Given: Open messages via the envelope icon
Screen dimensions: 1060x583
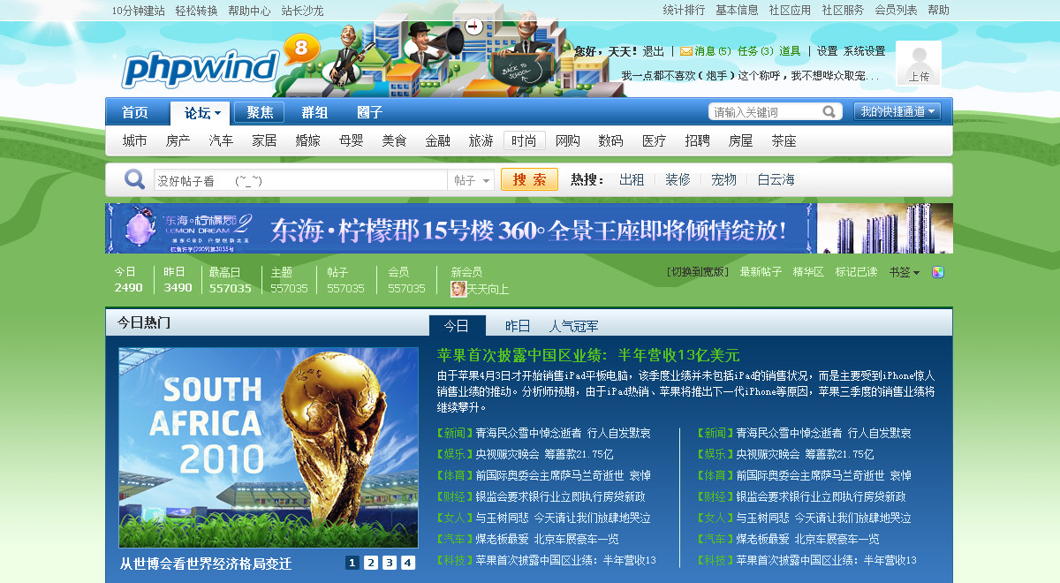Looking at the screenshot, I should point(685,51).
